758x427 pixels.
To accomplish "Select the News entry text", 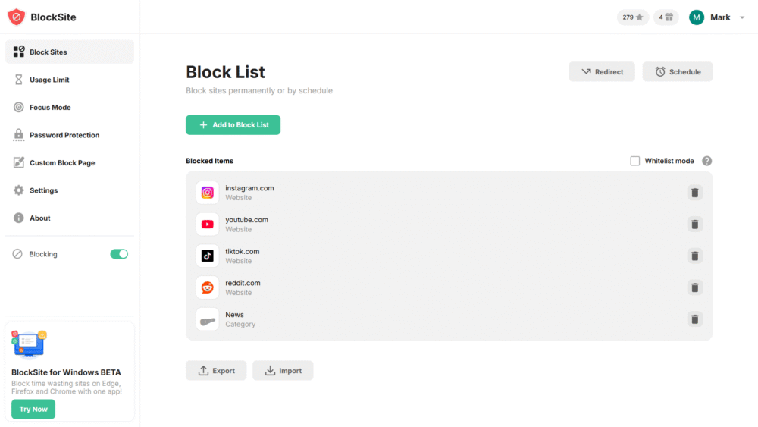I will click(x=234, y=315).
